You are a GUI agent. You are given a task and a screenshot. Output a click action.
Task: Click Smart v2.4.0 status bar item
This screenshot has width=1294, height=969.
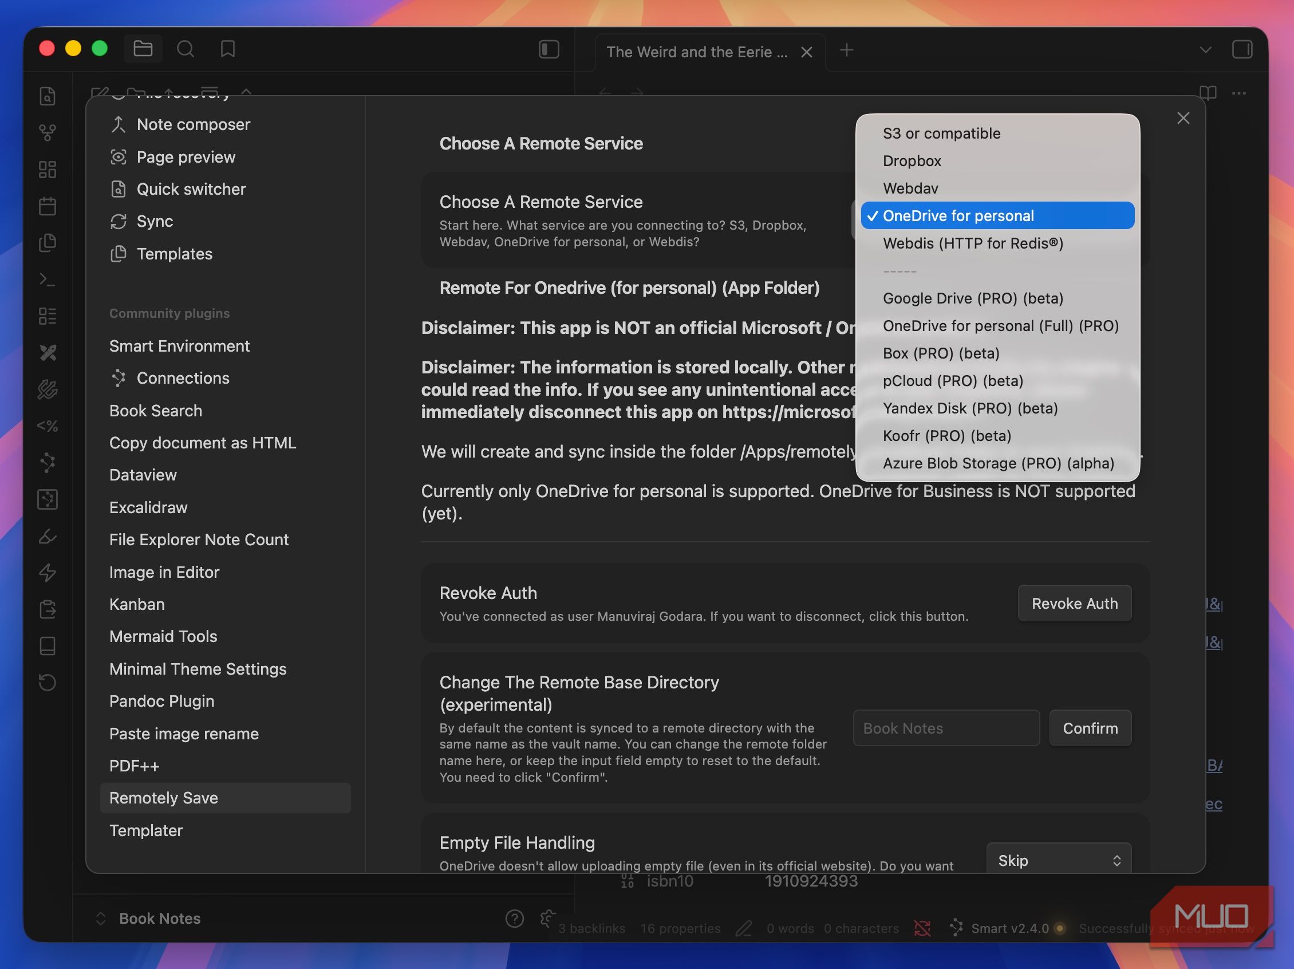click(x=1007, y=928)
